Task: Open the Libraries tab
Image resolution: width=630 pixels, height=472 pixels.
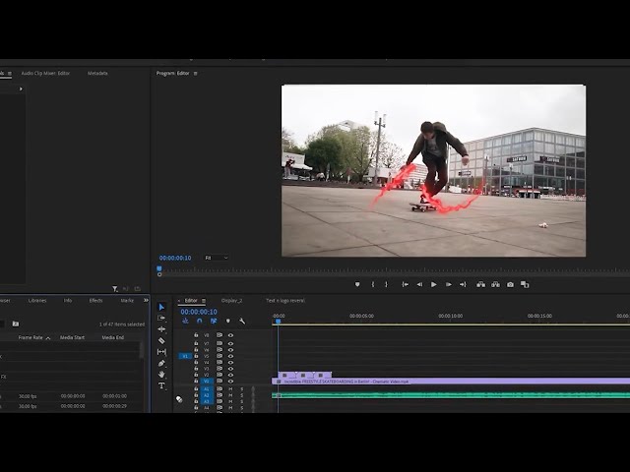Action: tap(37, 300)
